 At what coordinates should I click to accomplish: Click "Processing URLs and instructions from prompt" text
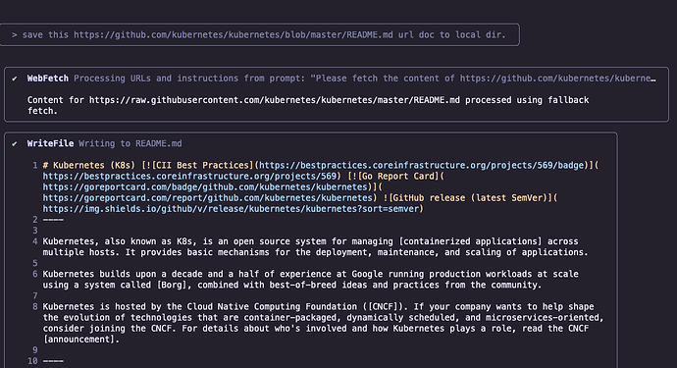pos(189,79)
